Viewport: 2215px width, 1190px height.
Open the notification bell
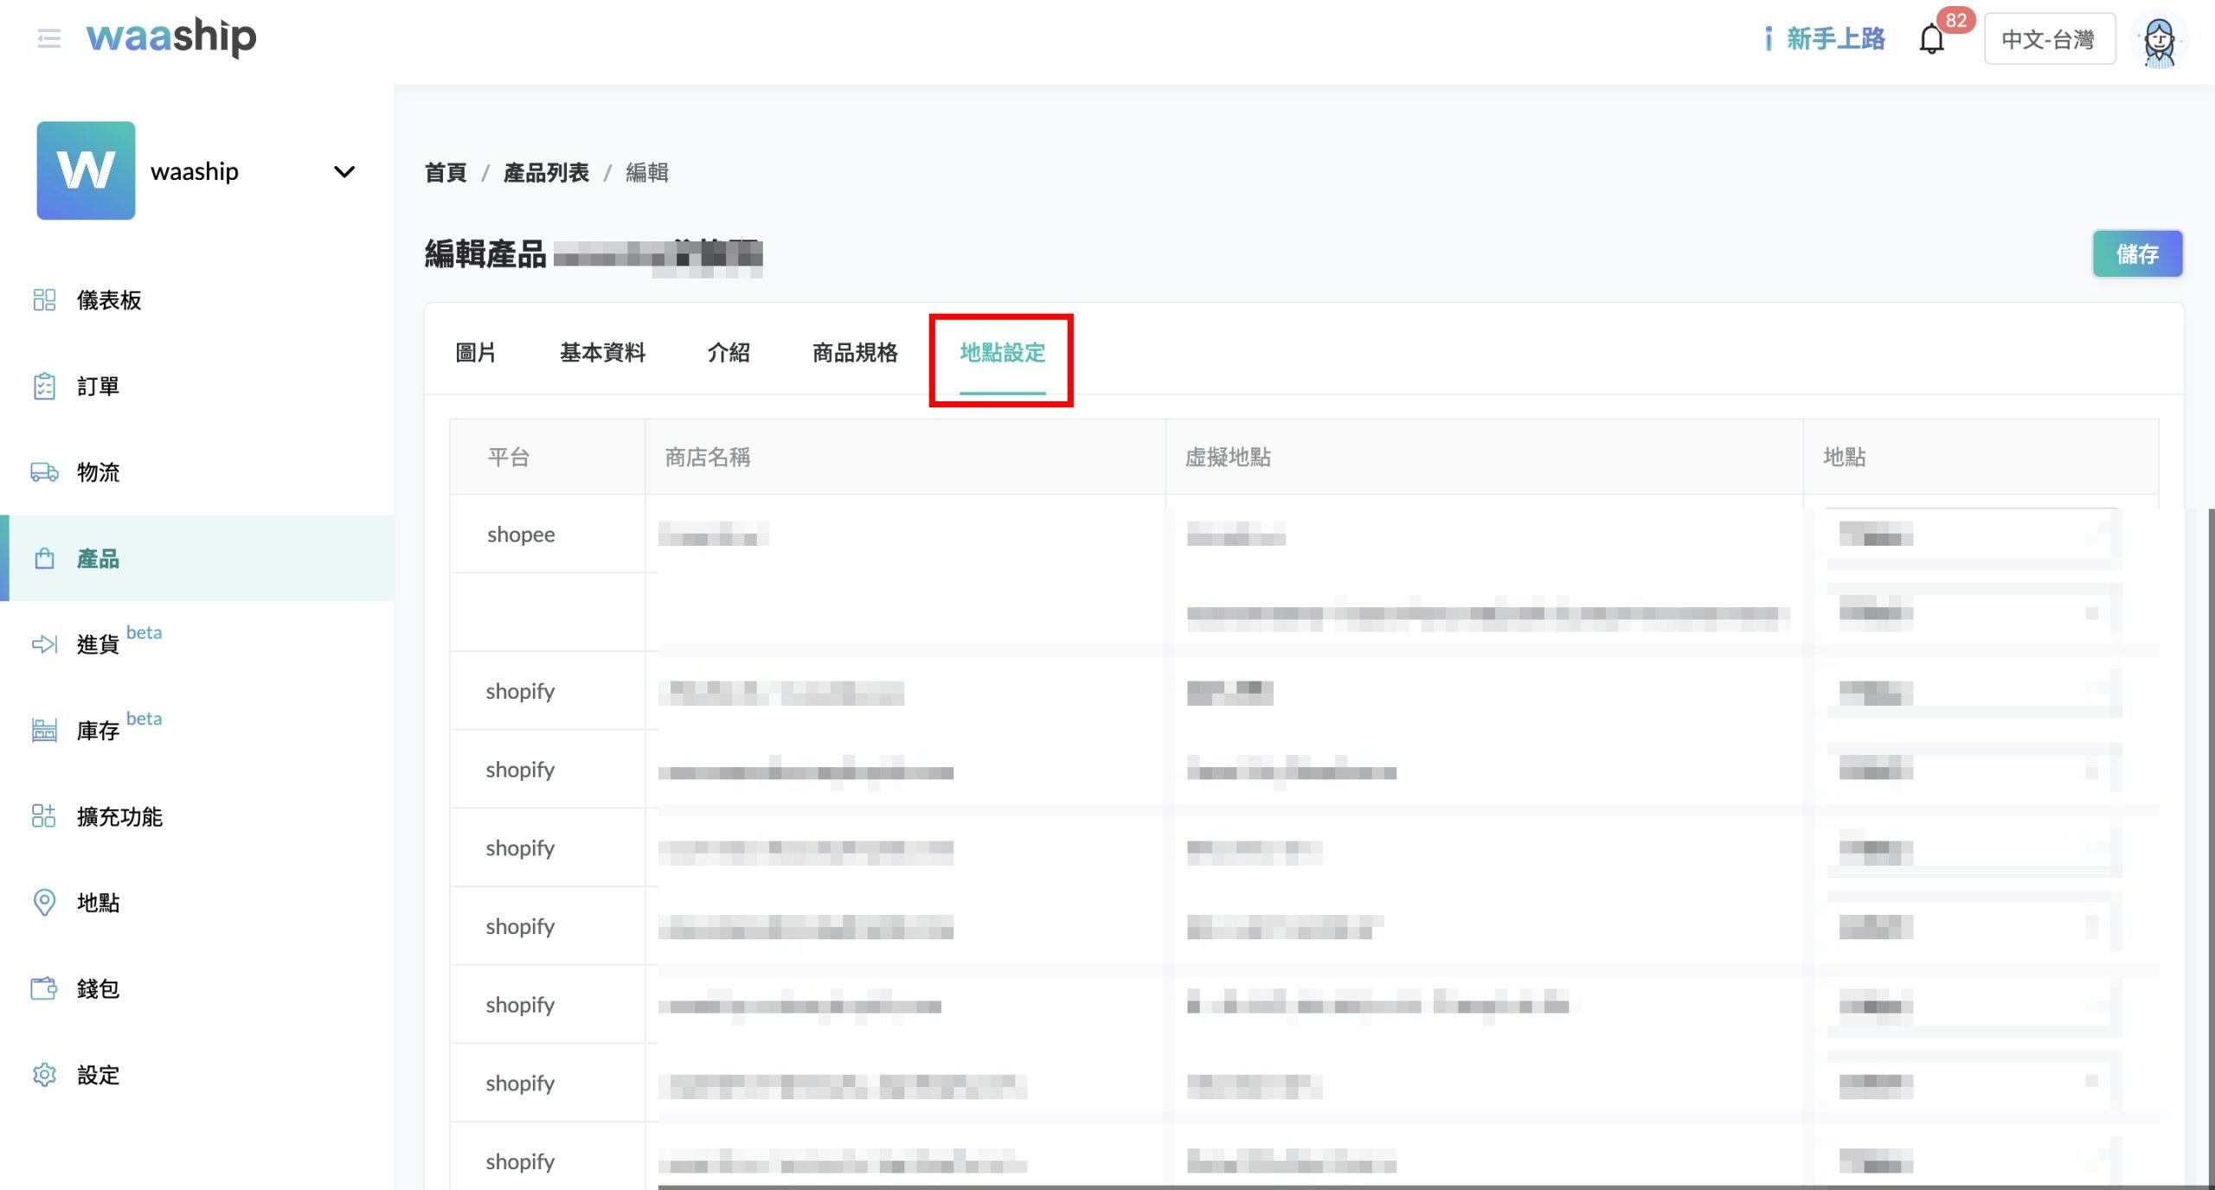[1931, 40]
